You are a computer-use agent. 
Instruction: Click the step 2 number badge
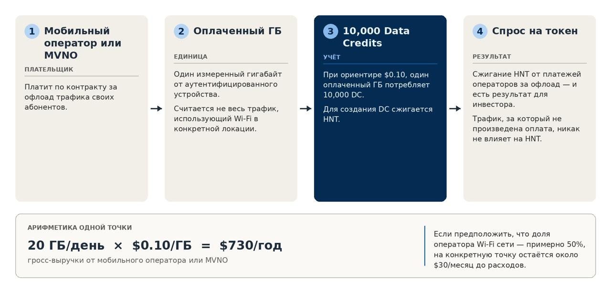coord(181,31)
